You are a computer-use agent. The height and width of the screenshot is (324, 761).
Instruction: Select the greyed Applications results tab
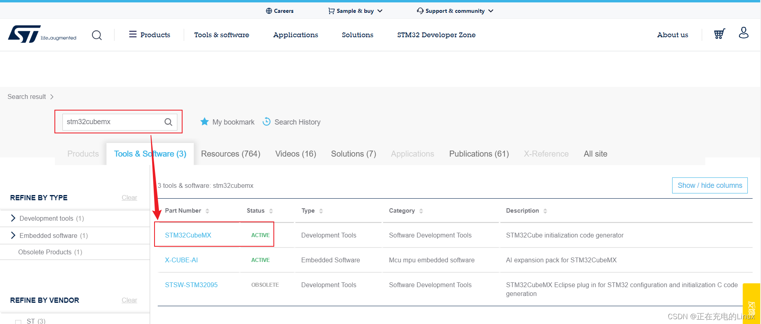point(412,154)
